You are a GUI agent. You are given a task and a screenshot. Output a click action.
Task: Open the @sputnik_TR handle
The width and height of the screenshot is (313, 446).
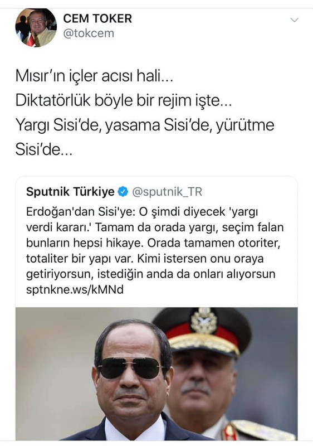[x=167, y=192]
